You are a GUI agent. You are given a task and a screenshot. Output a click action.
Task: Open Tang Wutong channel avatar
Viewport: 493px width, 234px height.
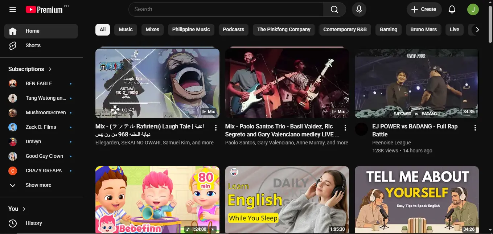pos(13,98)
